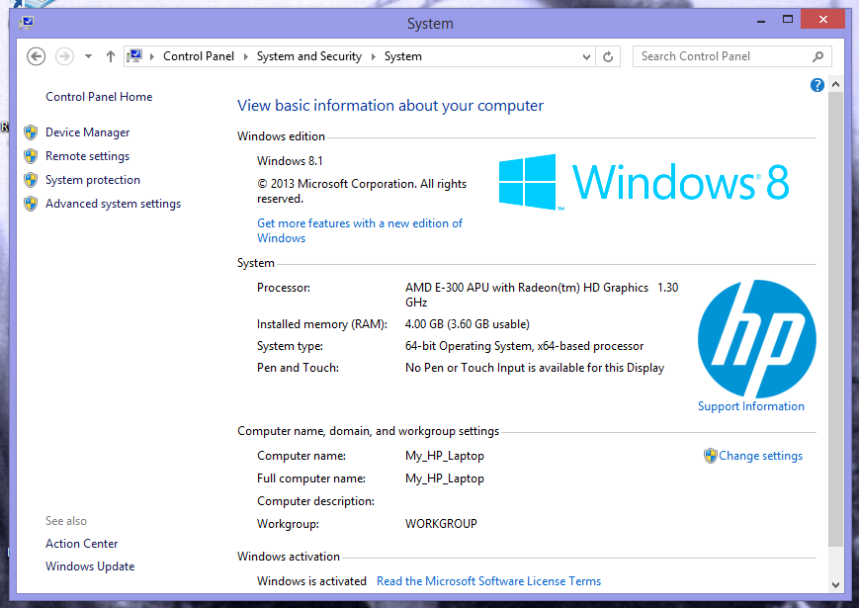Click the '4.00 GB (3.60 GB usable)' value
Viewport: 859px width, 608px height.
pos(468,324)
